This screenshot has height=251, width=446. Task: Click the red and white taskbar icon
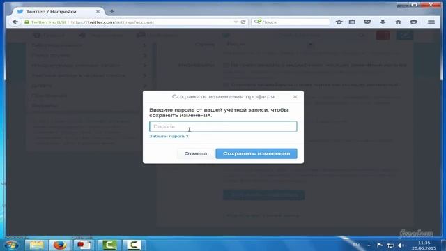pyautogui.click(x=84, y=245)
